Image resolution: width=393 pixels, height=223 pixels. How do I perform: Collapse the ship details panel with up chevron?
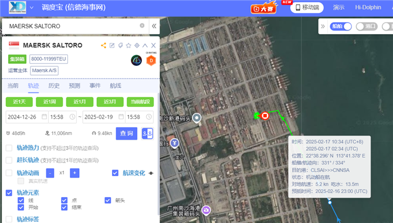pyautogui.click(x=145, y=45)
